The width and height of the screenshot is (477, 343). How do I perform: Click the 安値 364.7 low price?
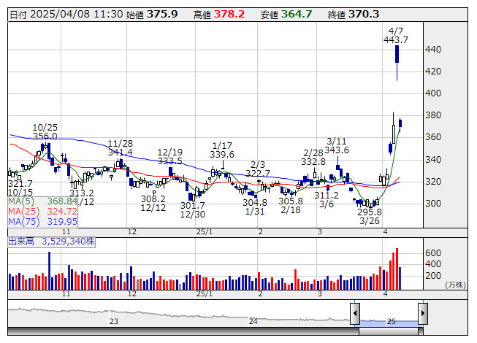286,15
